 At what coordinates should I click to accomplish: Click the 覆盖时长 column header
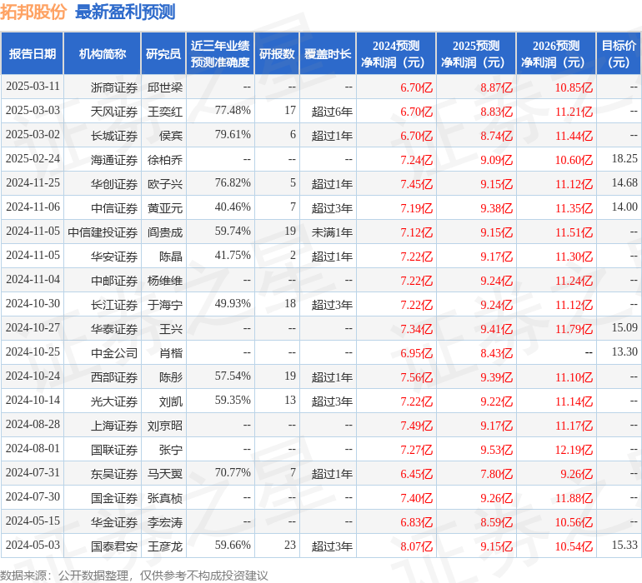coord(328,53)
